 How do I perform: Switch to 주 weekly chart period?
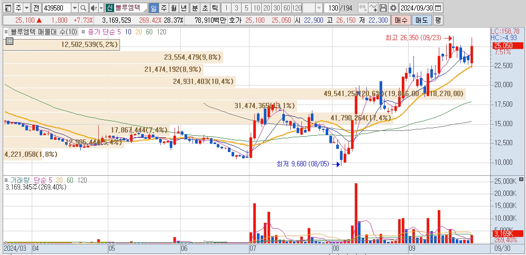pos(163,8)
